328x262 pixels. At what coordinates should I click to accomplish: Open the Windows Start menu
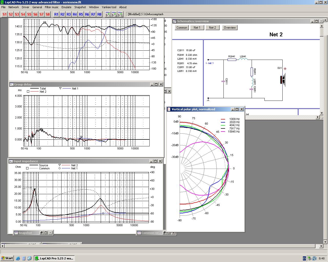point(7,258)
